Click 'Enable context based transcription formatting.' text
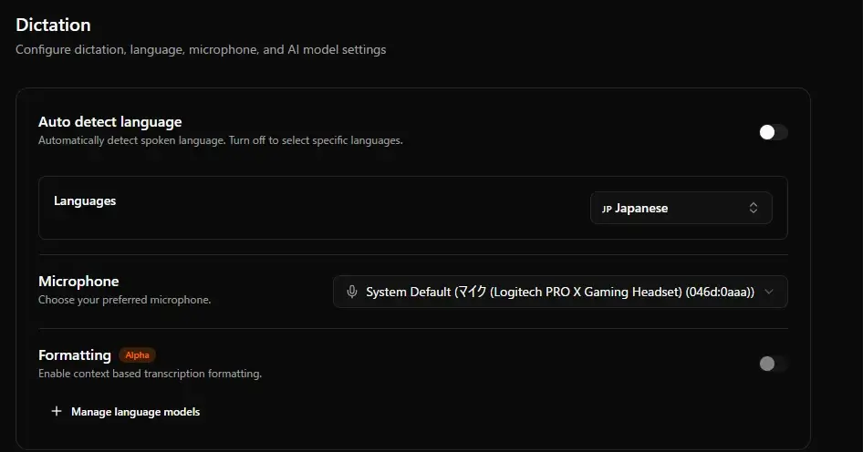 pyautogui.click(x=150, y=374)
